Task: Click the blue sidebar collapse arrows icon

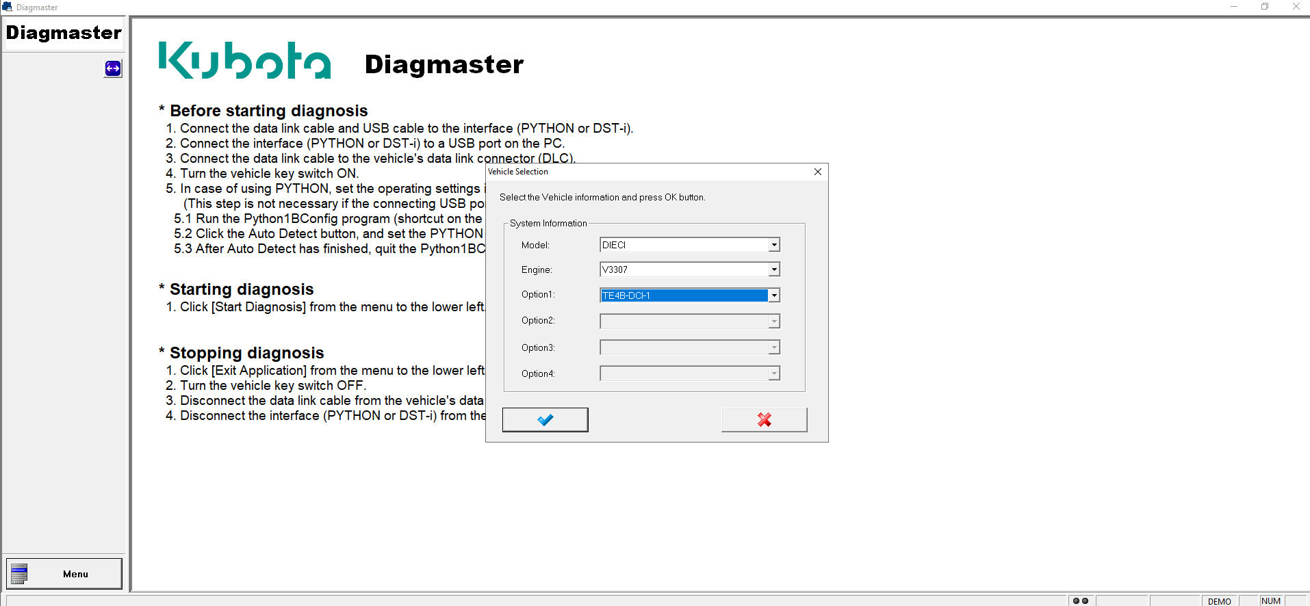Action: coord(113,68)
